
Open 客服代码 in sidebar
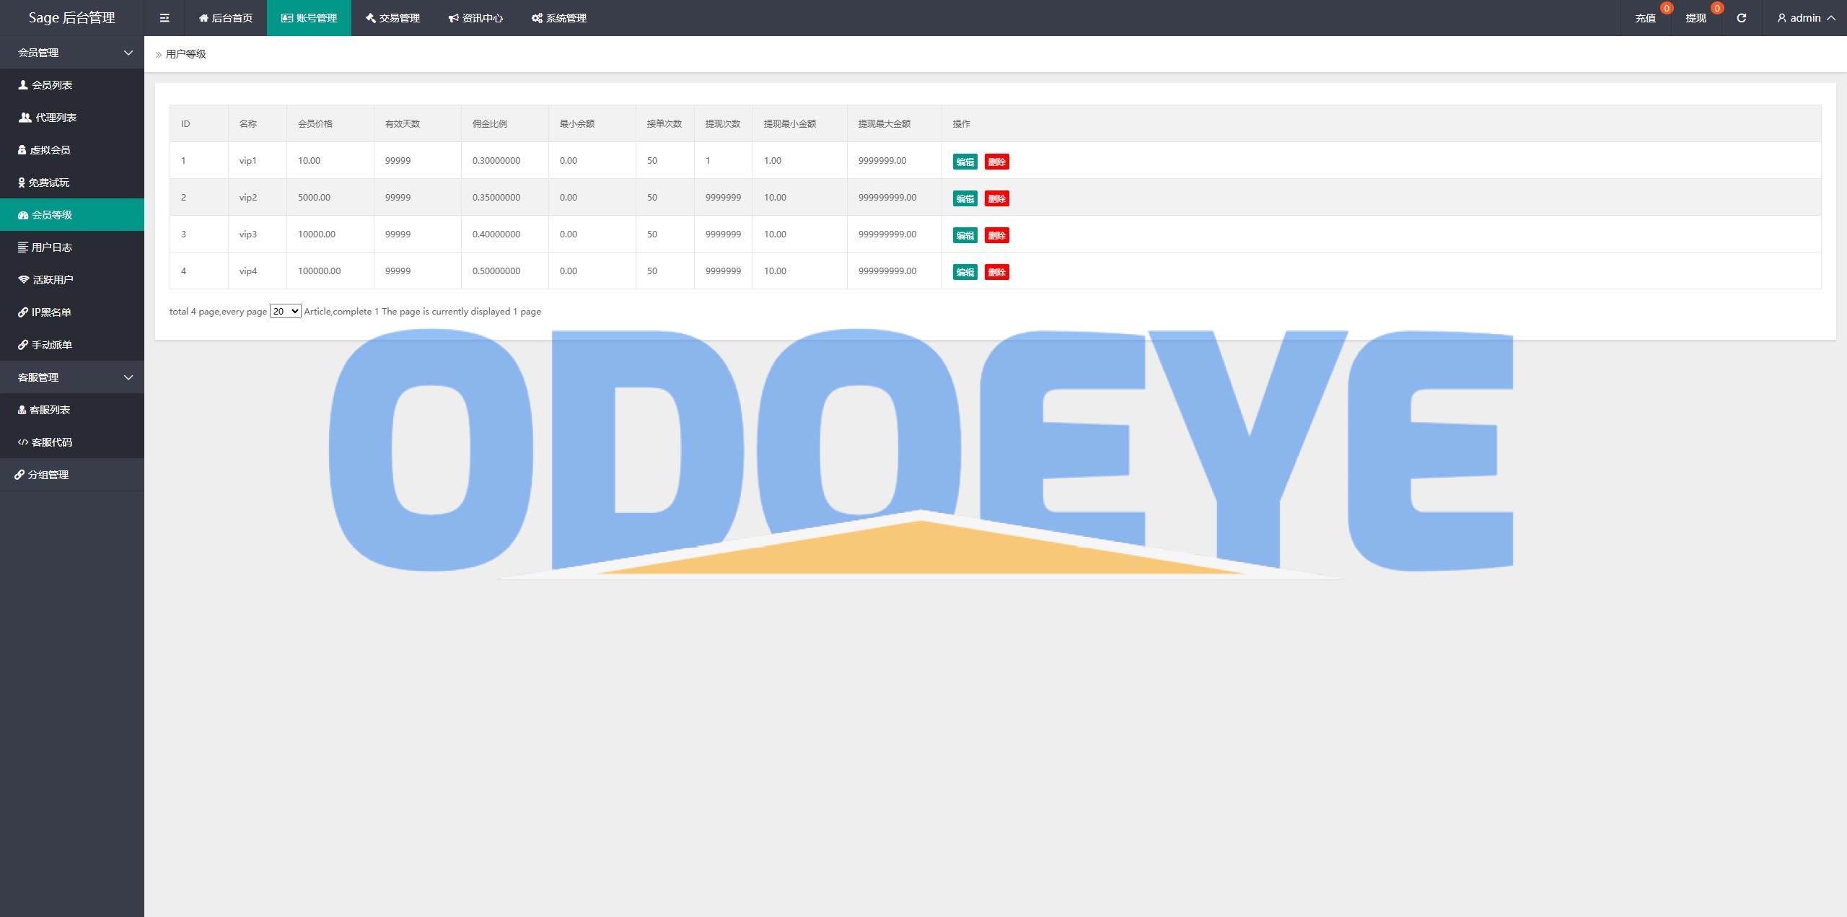click(72, 442)
